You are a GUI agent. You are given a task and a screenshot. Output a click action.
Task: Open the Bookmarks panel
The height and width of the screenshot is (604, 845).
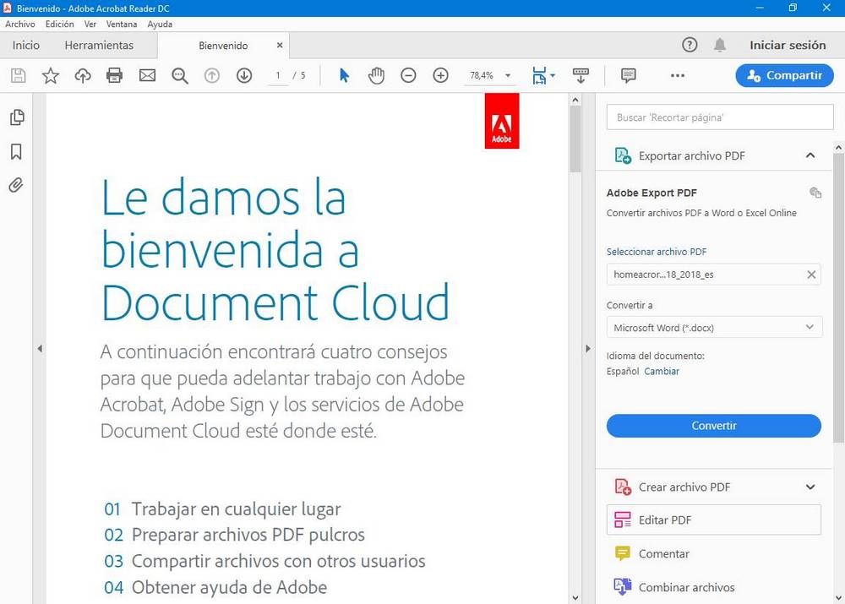[17, 151]
